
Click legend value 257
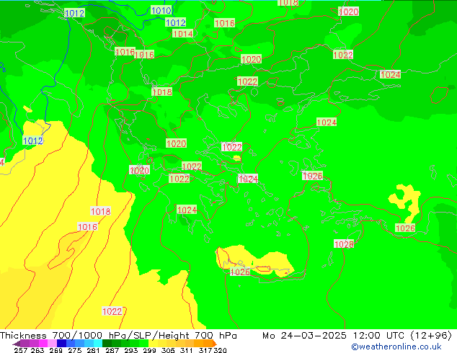tap(21, 350)
